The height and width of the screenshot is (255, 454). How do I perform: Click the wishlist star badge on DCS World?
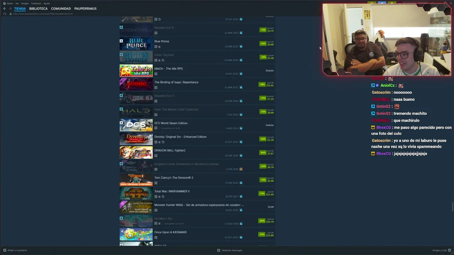(x=121, y=123)
